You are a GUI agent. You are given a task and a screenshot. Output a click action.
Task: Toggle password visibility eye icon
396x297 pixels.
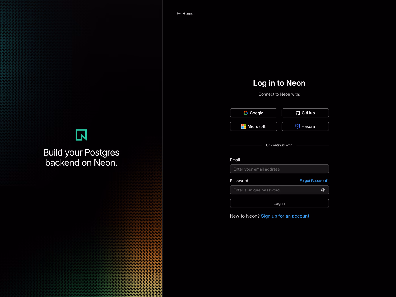point(323,190)
